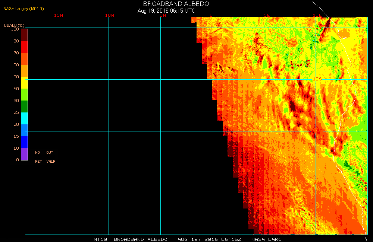The width and height of the screenshot is (373, 242).
Task: Select the bright red 70-80% legend swatch
Action: [x=24, y=47]
